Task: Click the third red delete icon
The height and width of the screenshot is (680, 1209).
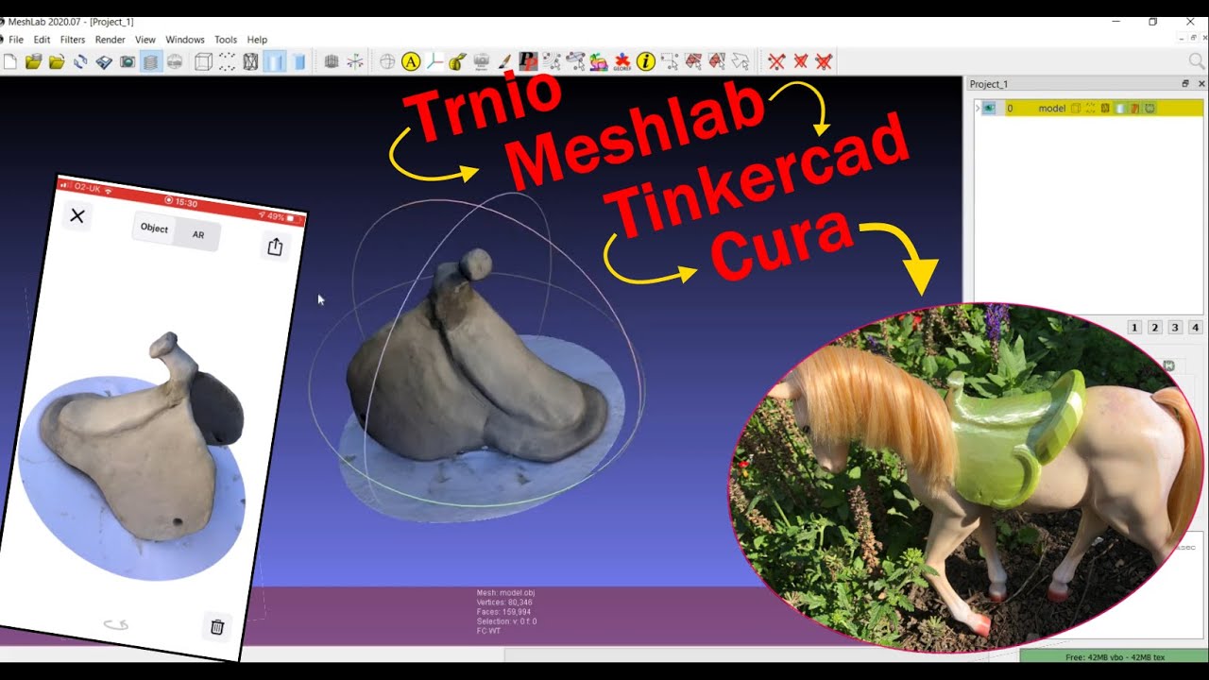Action: (824, 62)
